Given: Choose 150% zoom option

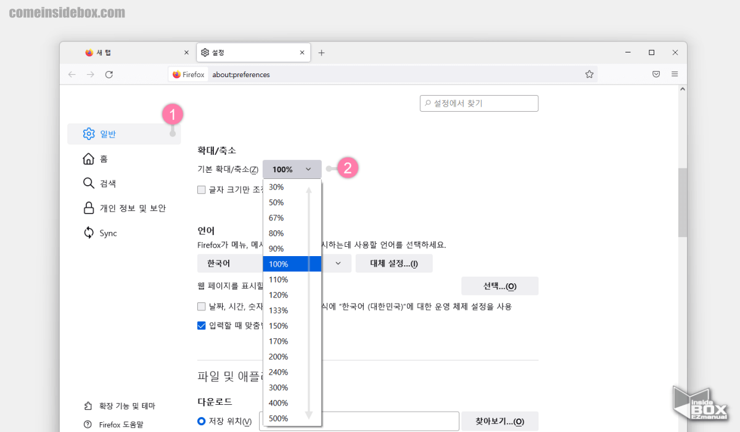Looking at the screenshot, I should point(292,326).
